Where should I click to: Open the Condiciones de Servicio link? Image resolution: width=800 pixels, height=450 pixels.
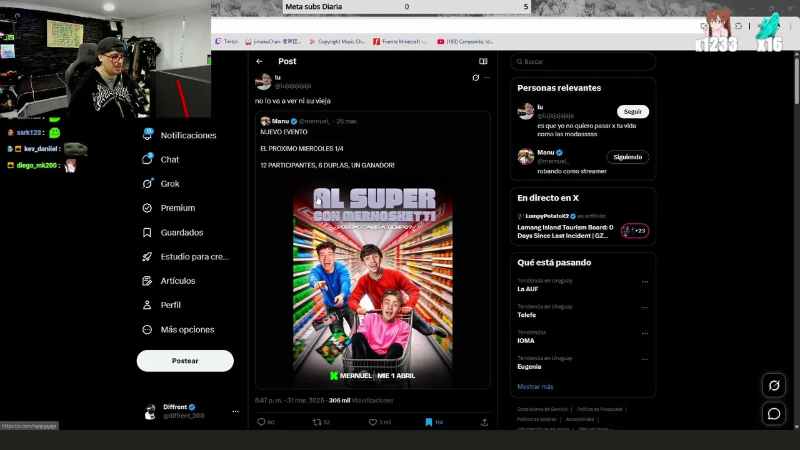(x=542, y=409)
